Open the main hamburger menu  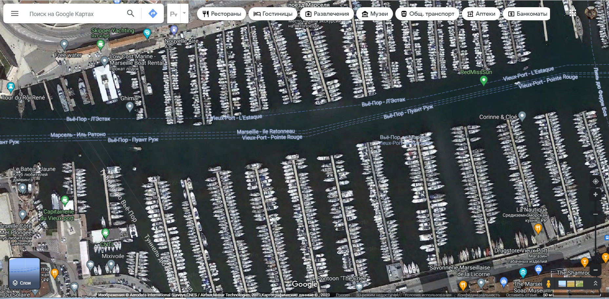click(x=15, y=14)
